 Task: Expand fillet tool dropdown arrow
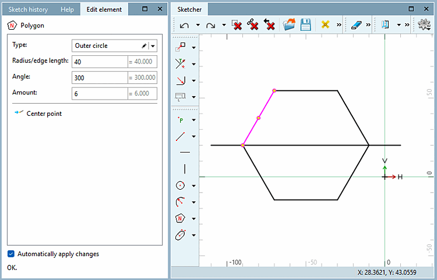coord(193,81)
